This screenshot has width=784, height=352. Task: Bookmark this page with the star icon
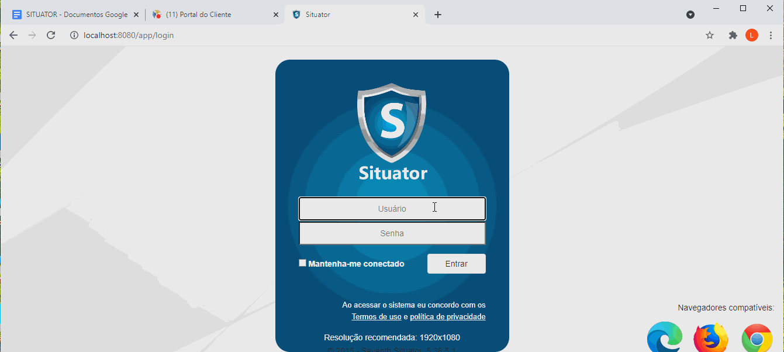tap(710, 35)
